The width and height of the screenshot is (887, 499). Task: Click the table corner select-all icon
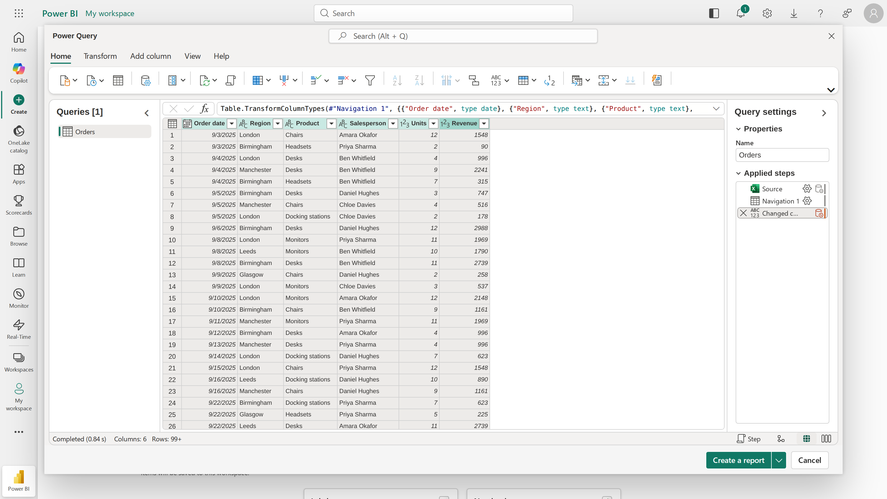[172, 124]
